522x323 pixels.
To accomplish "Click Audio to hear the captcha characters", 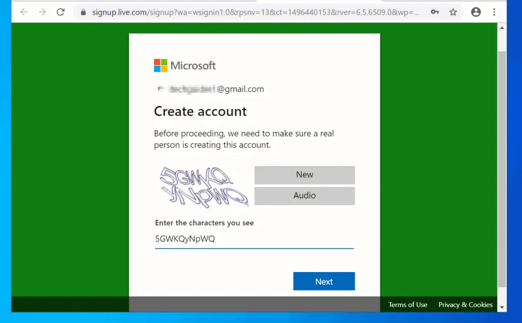I will pos(304,196).
